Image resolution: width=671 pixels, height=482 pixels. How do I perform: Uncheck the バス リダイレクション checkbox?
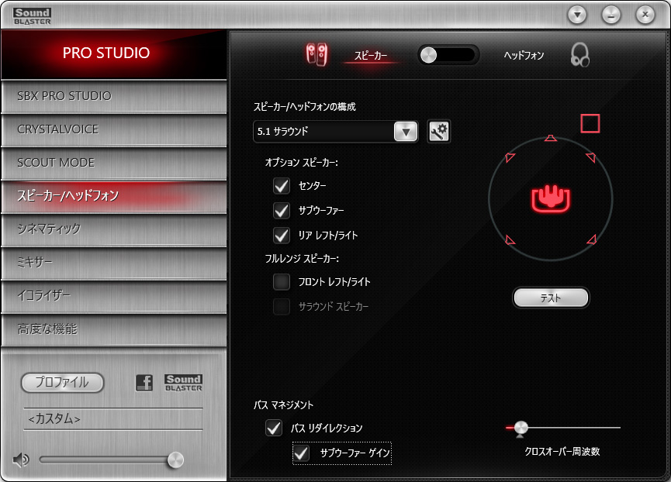[274, 428]
